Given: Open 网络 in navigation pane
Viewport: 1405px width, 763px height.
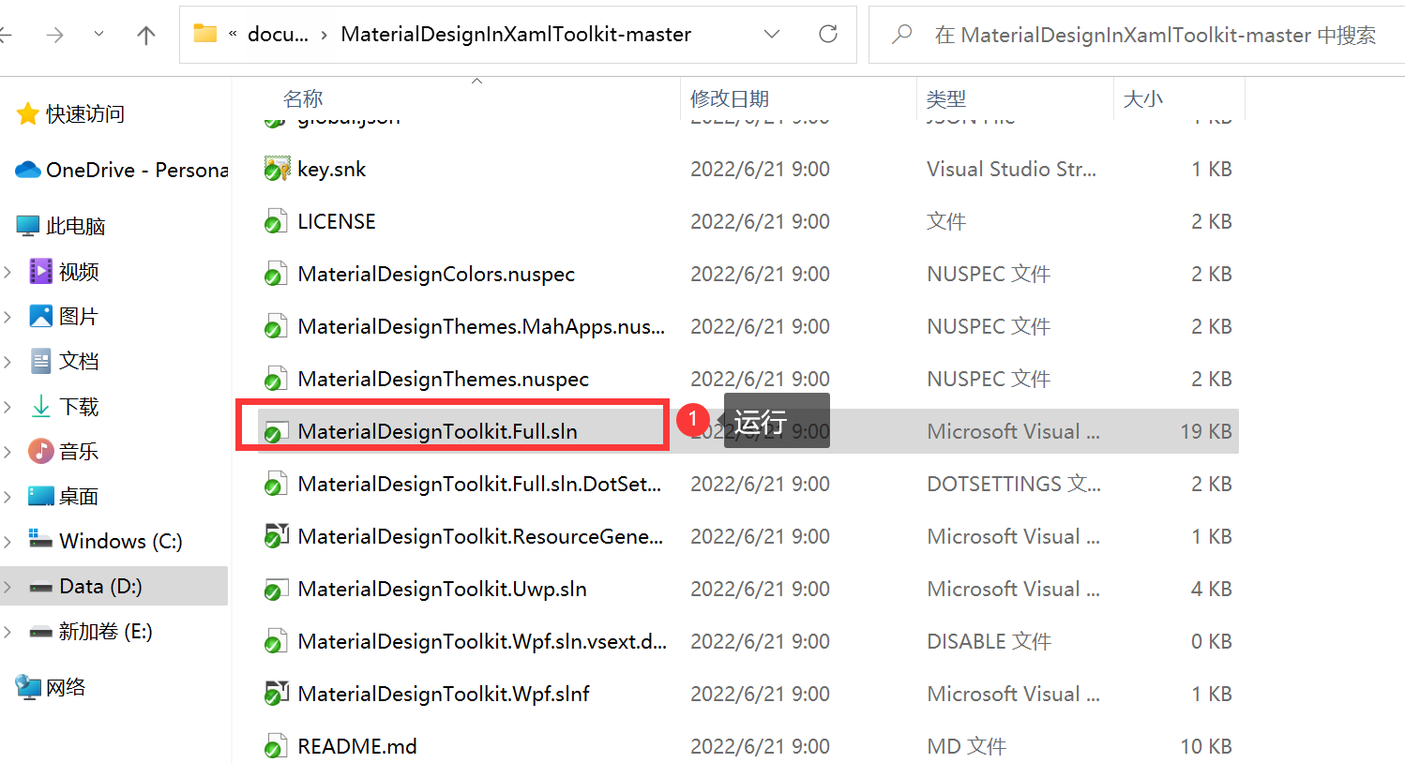Looking at the screenshot, I should pos(66,688).
